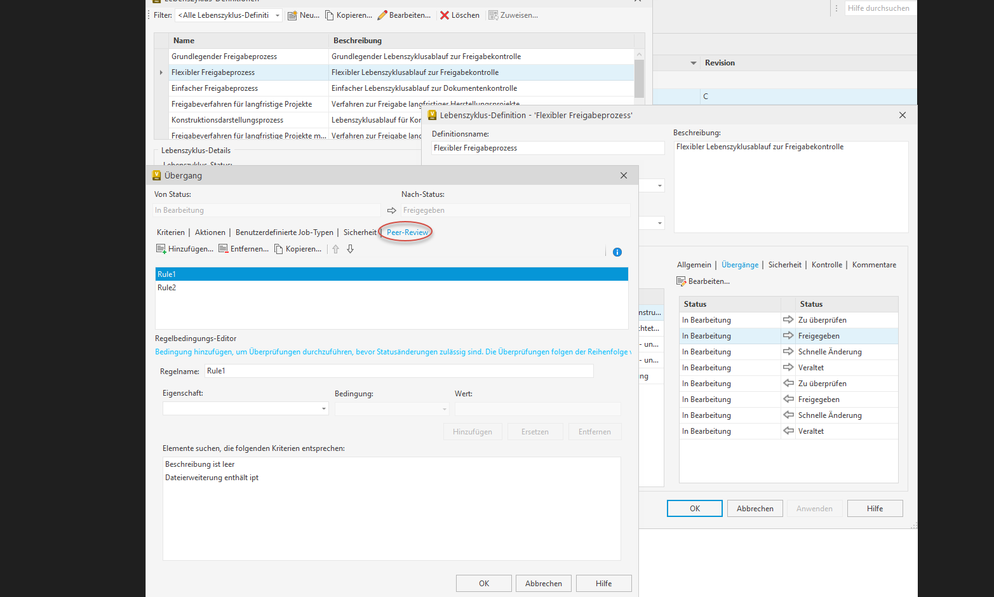Select the Peer-Review tab

point(407,232)
